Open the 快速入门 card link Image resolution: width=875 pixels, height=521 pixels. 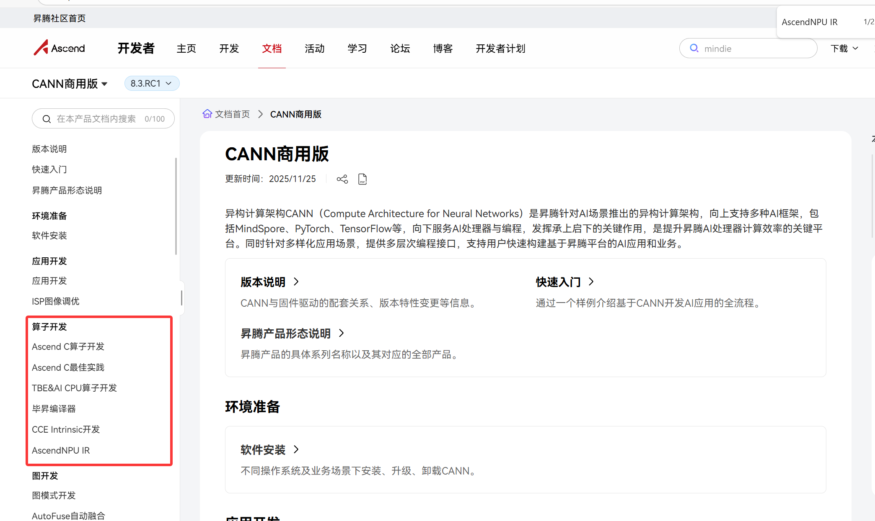click(x=558, y=282)
